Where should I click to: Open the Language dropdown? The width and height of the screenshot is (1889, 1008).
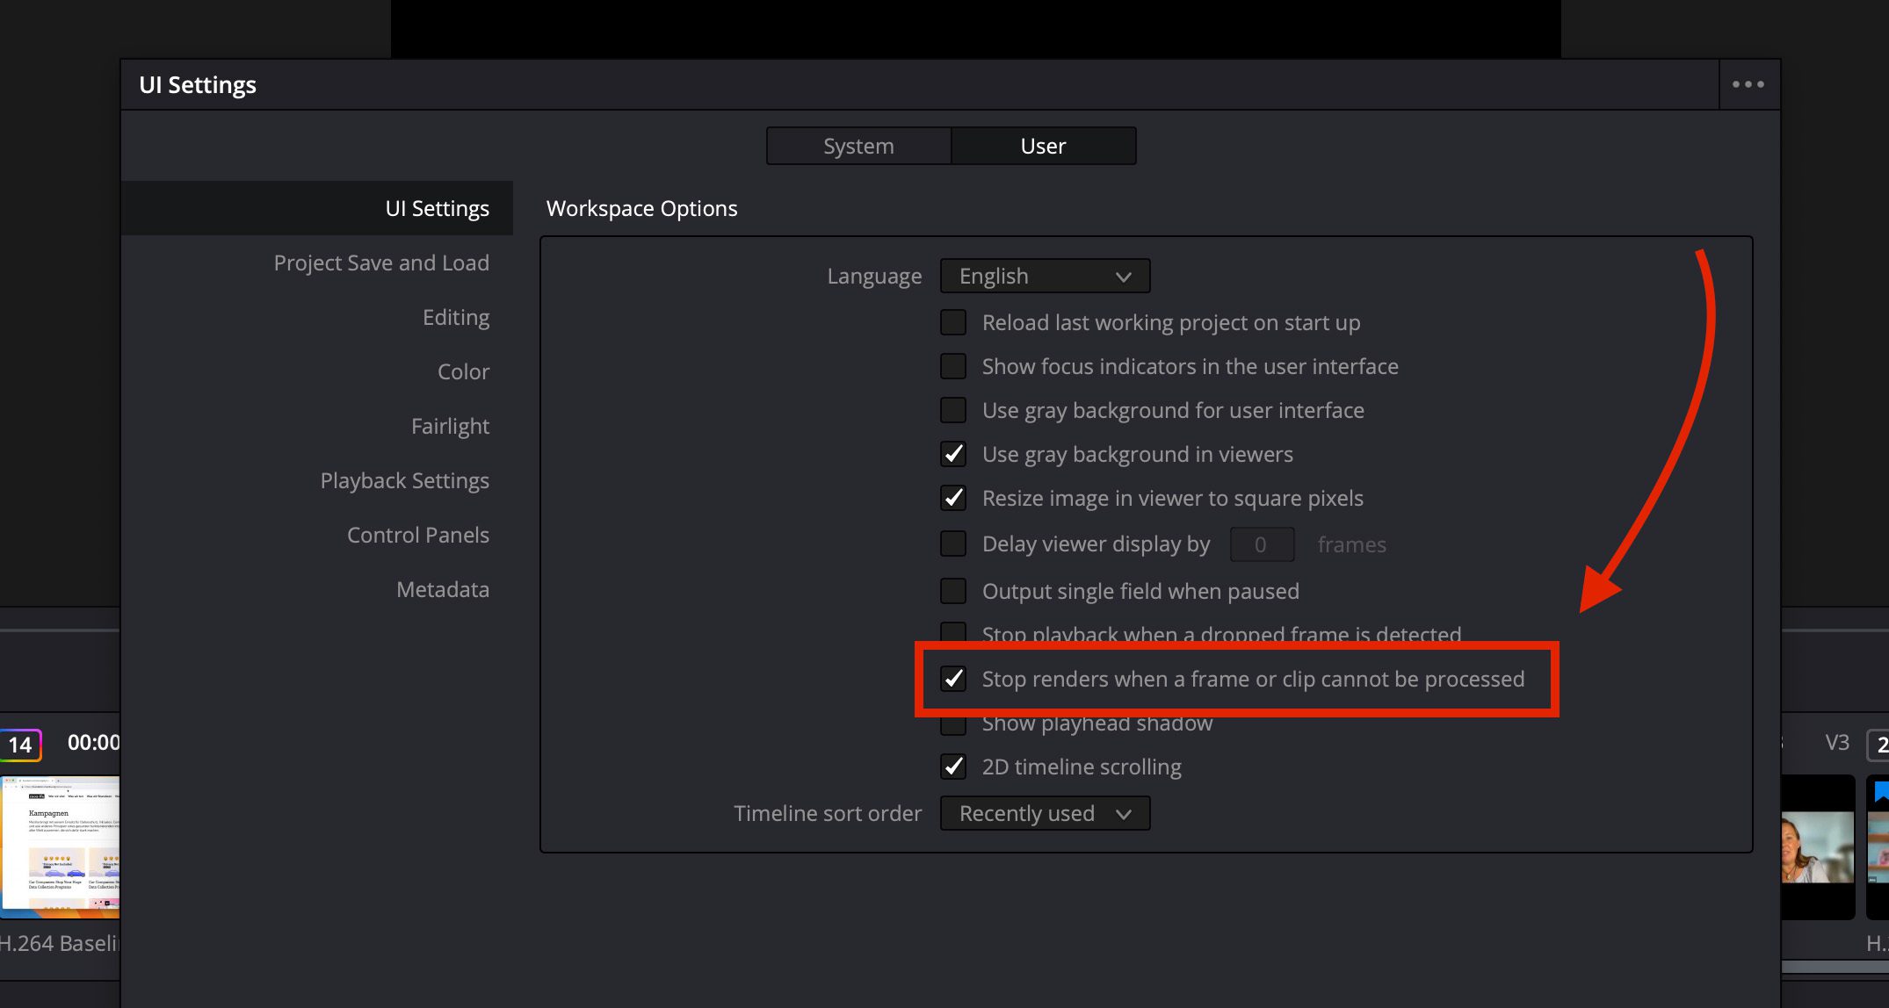[1045, 276]
